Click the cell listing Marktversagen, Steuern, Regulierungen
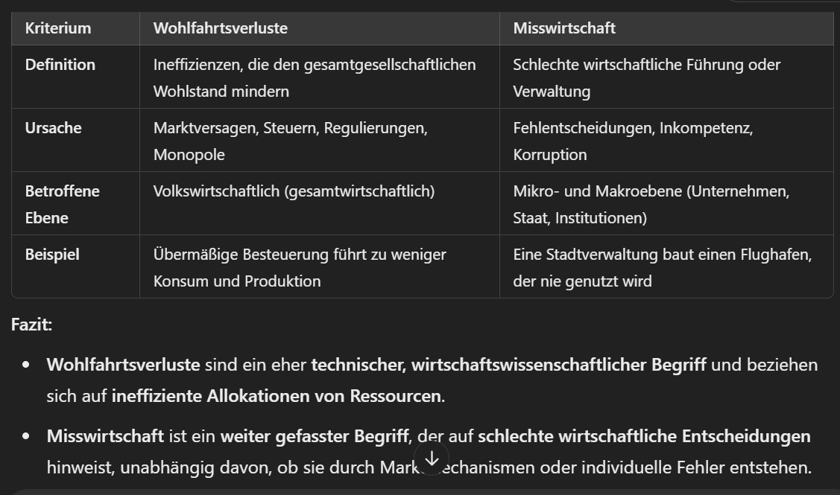 (x=319, y=140)
